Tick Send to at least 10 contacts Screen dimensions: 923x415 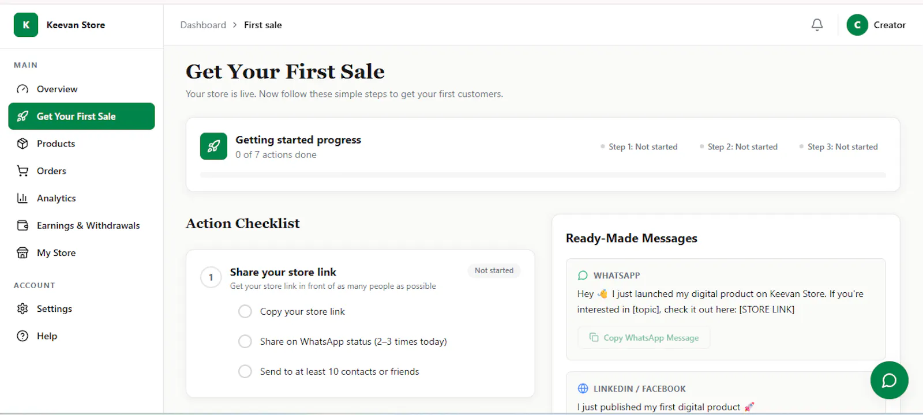(245, 371)
